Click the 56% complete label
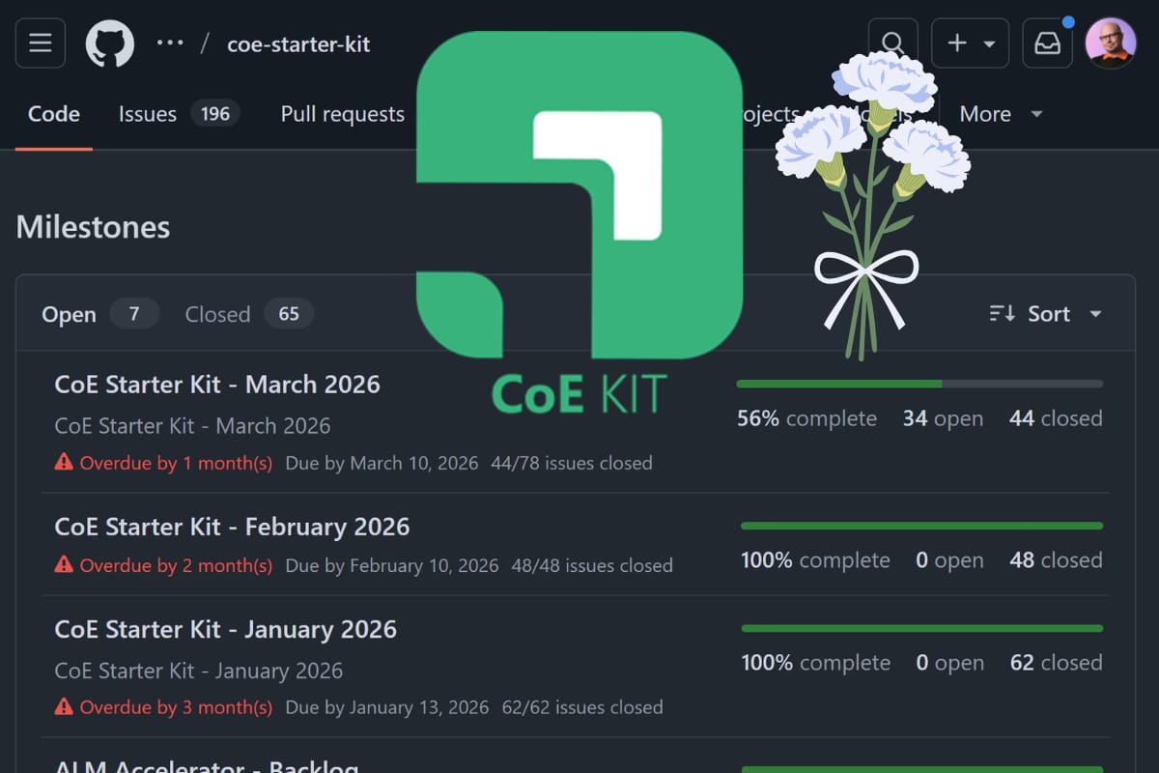Screen dimensions: 1159x773 coord(806,418)
